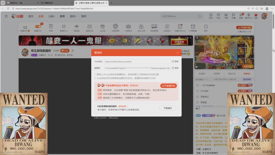Follow the room with 关注 button
The width and height of the screenshot is (275, 155).
(x=65, y=51)
